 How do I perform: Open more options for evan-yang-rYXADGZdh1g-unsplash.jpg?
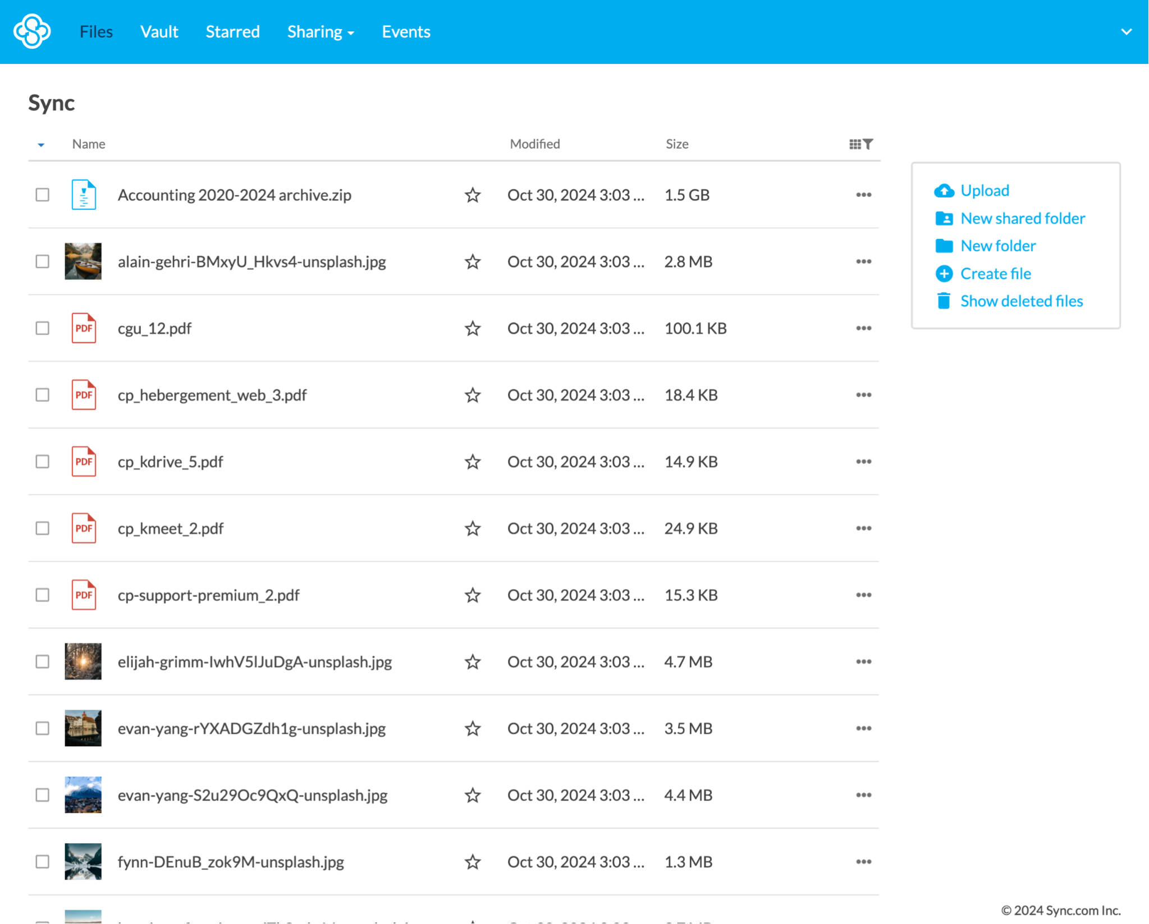pyautogui.click(x=864, y=728)
